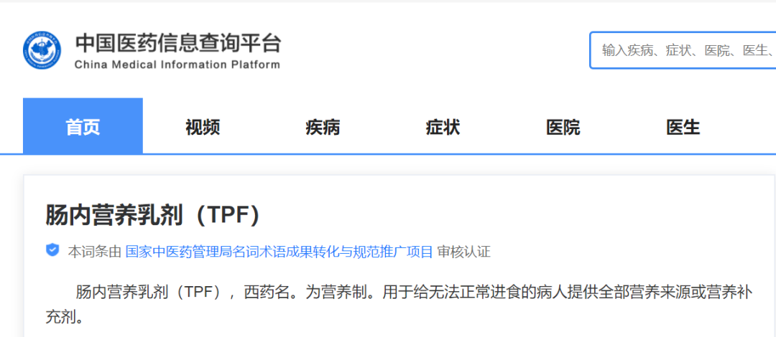Click the China Medical Information Platform logo
The image size is (776, 337).
[42, 49]
